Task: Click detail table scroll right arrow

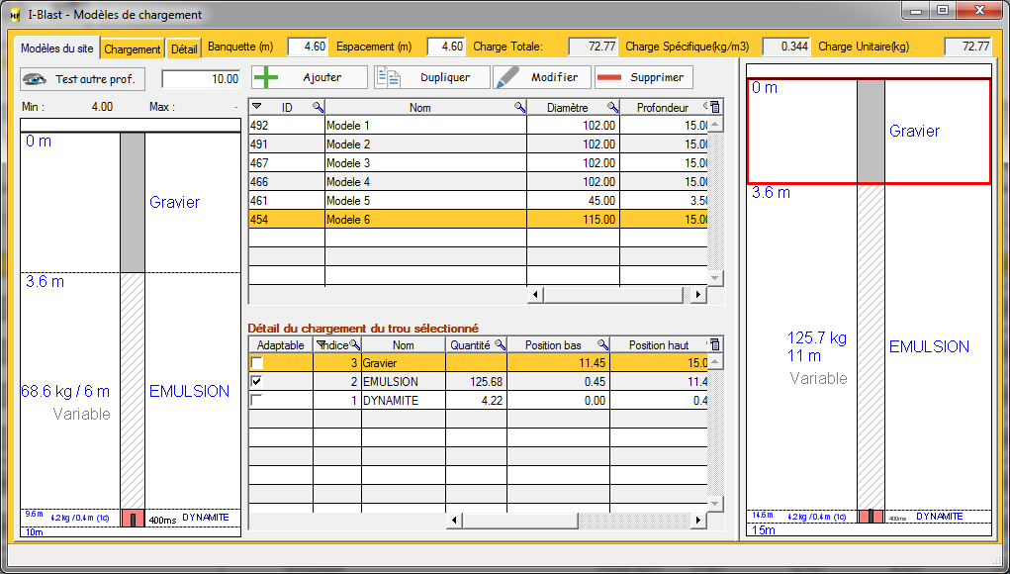Action: click(698, 520)
